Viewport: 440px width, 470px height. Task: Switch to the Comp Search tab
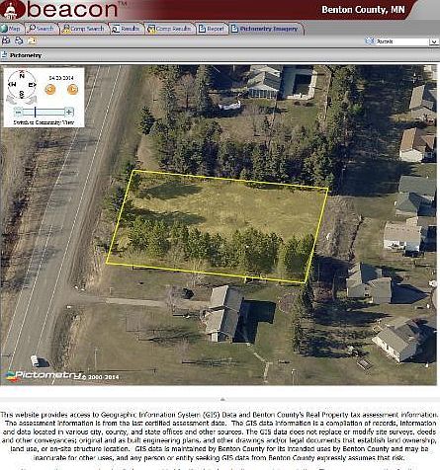(x=83, y=29)
